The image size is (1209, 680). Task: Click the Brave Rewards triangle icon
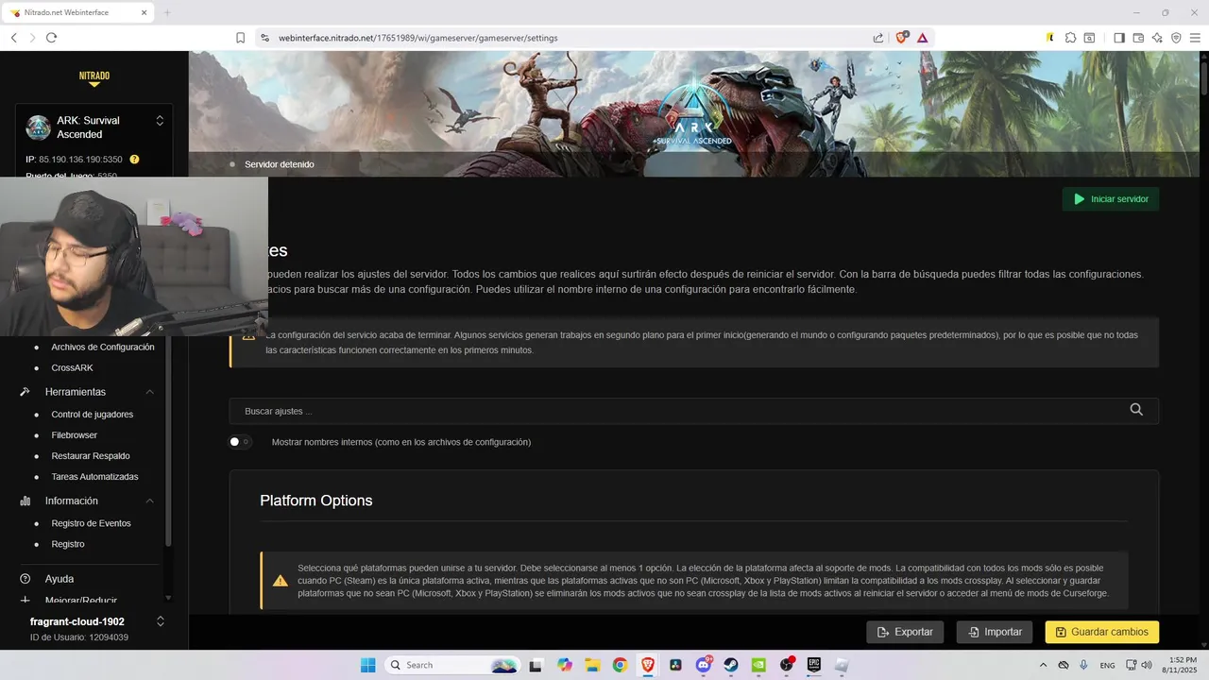[923, 38]
